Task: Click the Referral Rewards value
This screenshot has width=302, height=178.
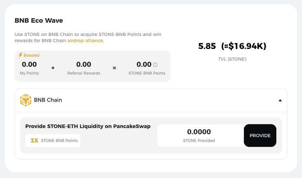Action: (x=84, y=65)
